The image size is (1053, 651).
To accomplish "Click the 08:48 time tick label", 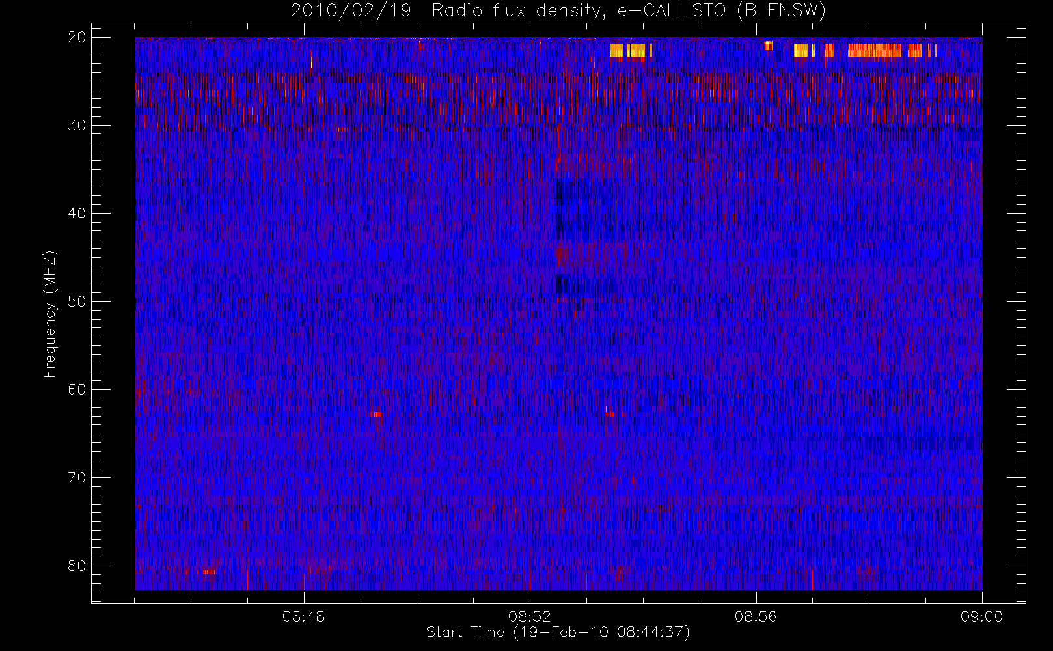I will (303, 616).
